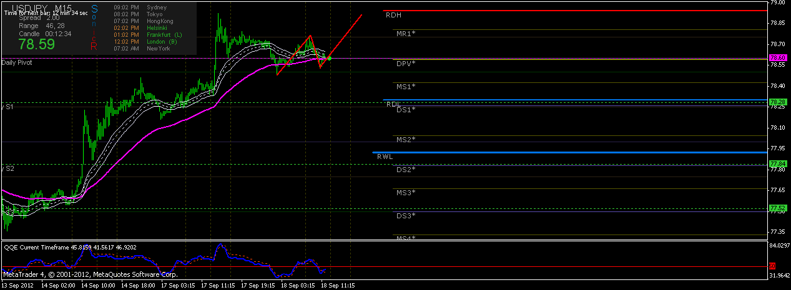
Task: Click the S1 level label at left
Action: click(x=8, y=107)
